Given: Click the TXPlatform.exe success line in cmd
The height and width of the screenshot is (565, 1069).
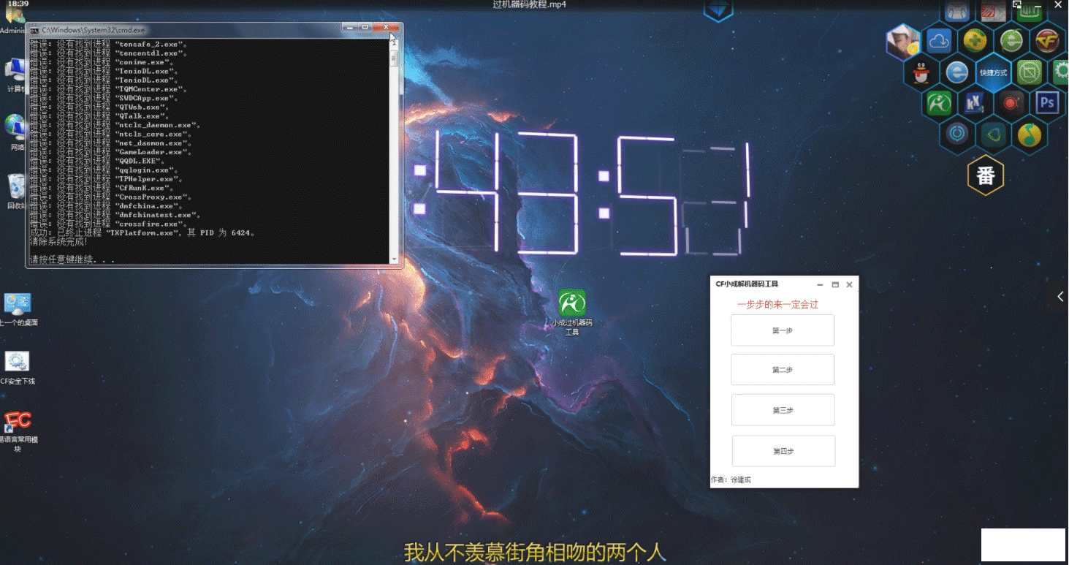Looking at the screenshot, I should click(142, 232).
